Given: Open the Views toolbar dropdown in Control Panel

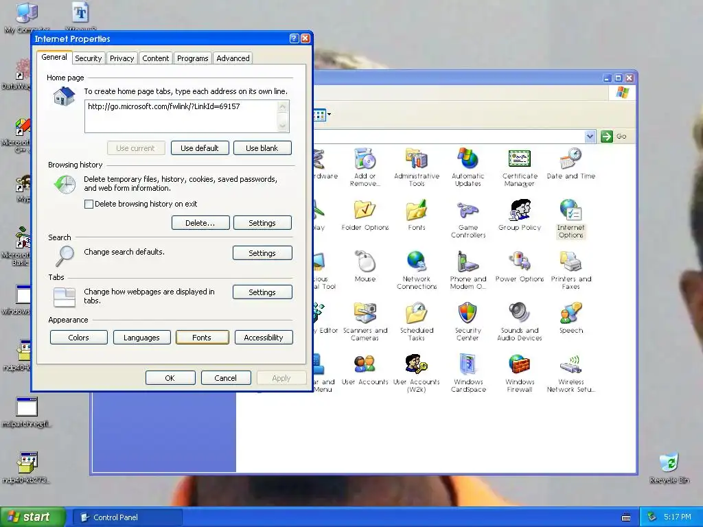Looking at the screenshot, I should 329,115.
